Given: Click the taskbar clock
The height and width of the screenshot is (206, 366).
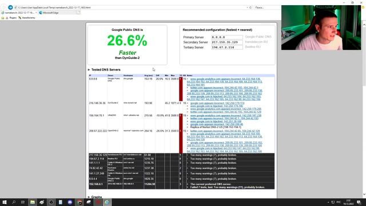Looking at the screenshot, I should 348,202.
